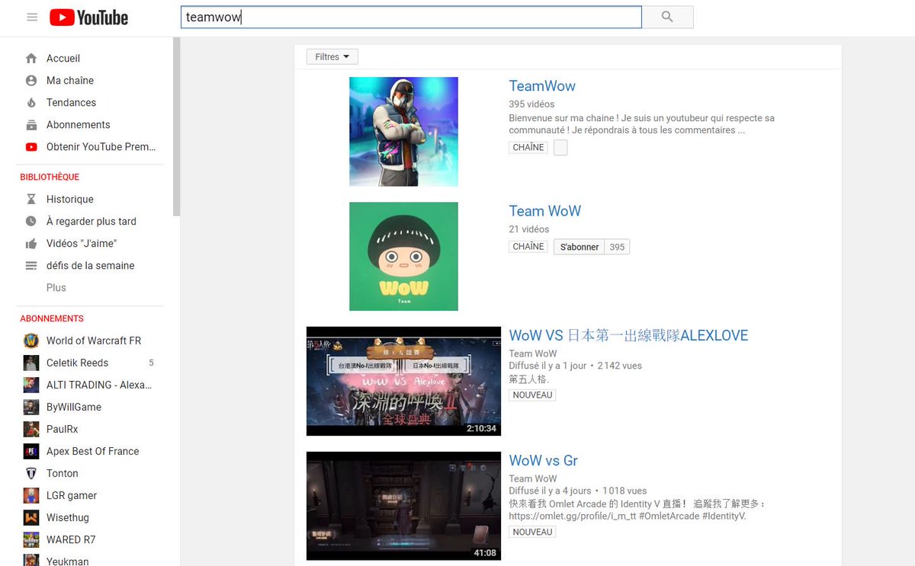
Task: Open the green Team WoW channel thumbnail
Action: tap(403, 256)
